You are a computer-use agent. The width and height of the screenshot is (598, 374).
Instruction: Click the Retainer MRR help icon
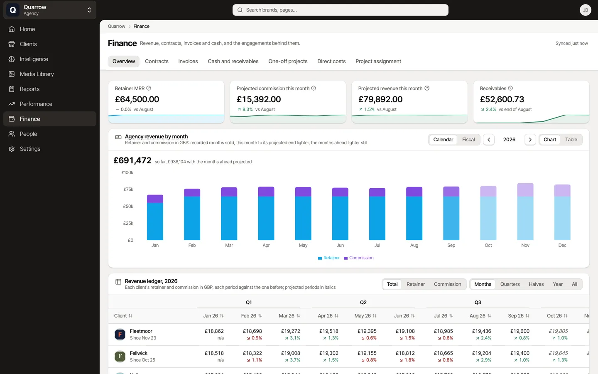(149, 88)
